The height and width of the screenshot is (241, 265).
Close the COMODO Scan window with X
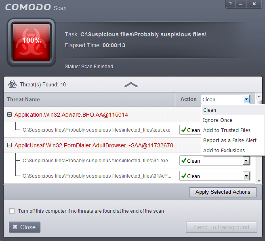[x=254, y=4]
